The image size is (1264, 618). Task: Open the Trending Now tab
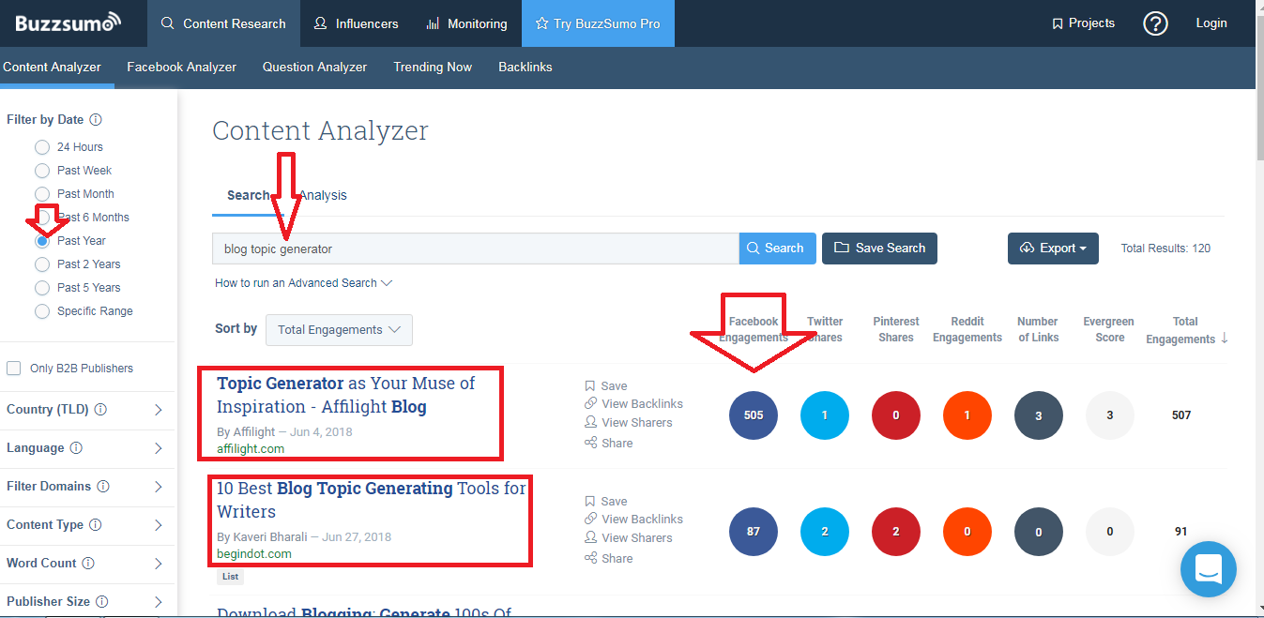433,68
